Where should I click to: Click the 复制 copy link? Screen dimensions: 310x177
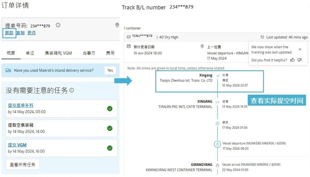click(x=20, y=33)
